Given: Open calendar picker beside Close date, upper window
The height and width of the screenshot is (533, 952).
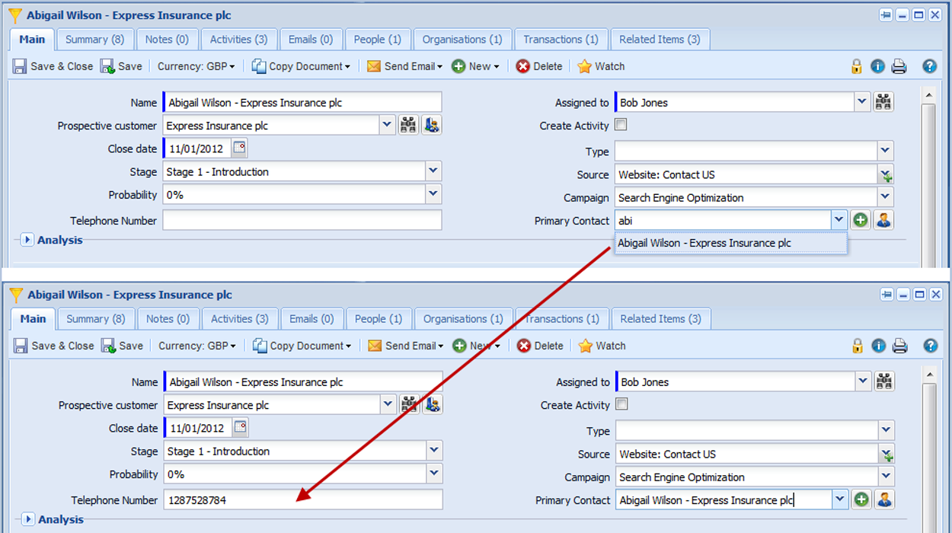Looking at the screenshot, I should (239, 148).
